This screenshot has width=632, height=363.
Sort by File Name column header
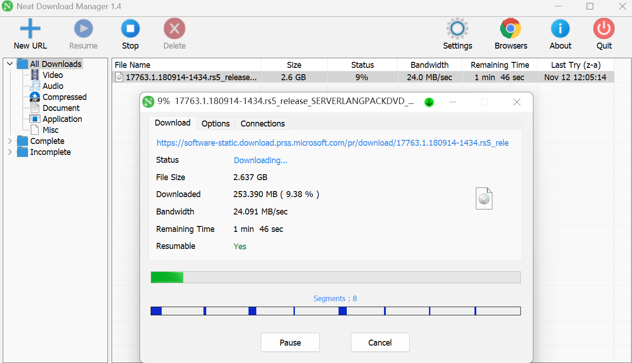pos(186,65)
